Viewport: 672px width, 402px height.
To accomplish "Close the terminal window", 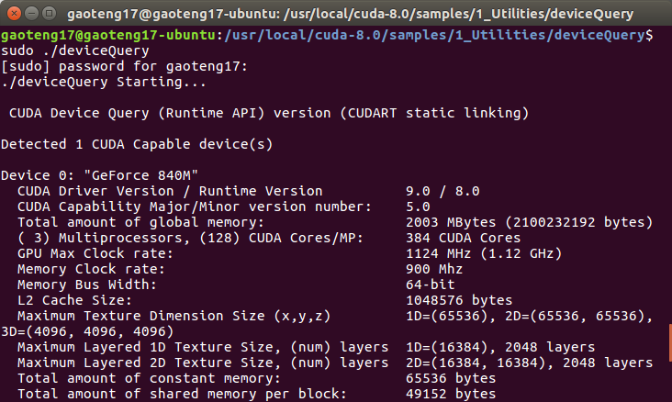I will 12,14.
